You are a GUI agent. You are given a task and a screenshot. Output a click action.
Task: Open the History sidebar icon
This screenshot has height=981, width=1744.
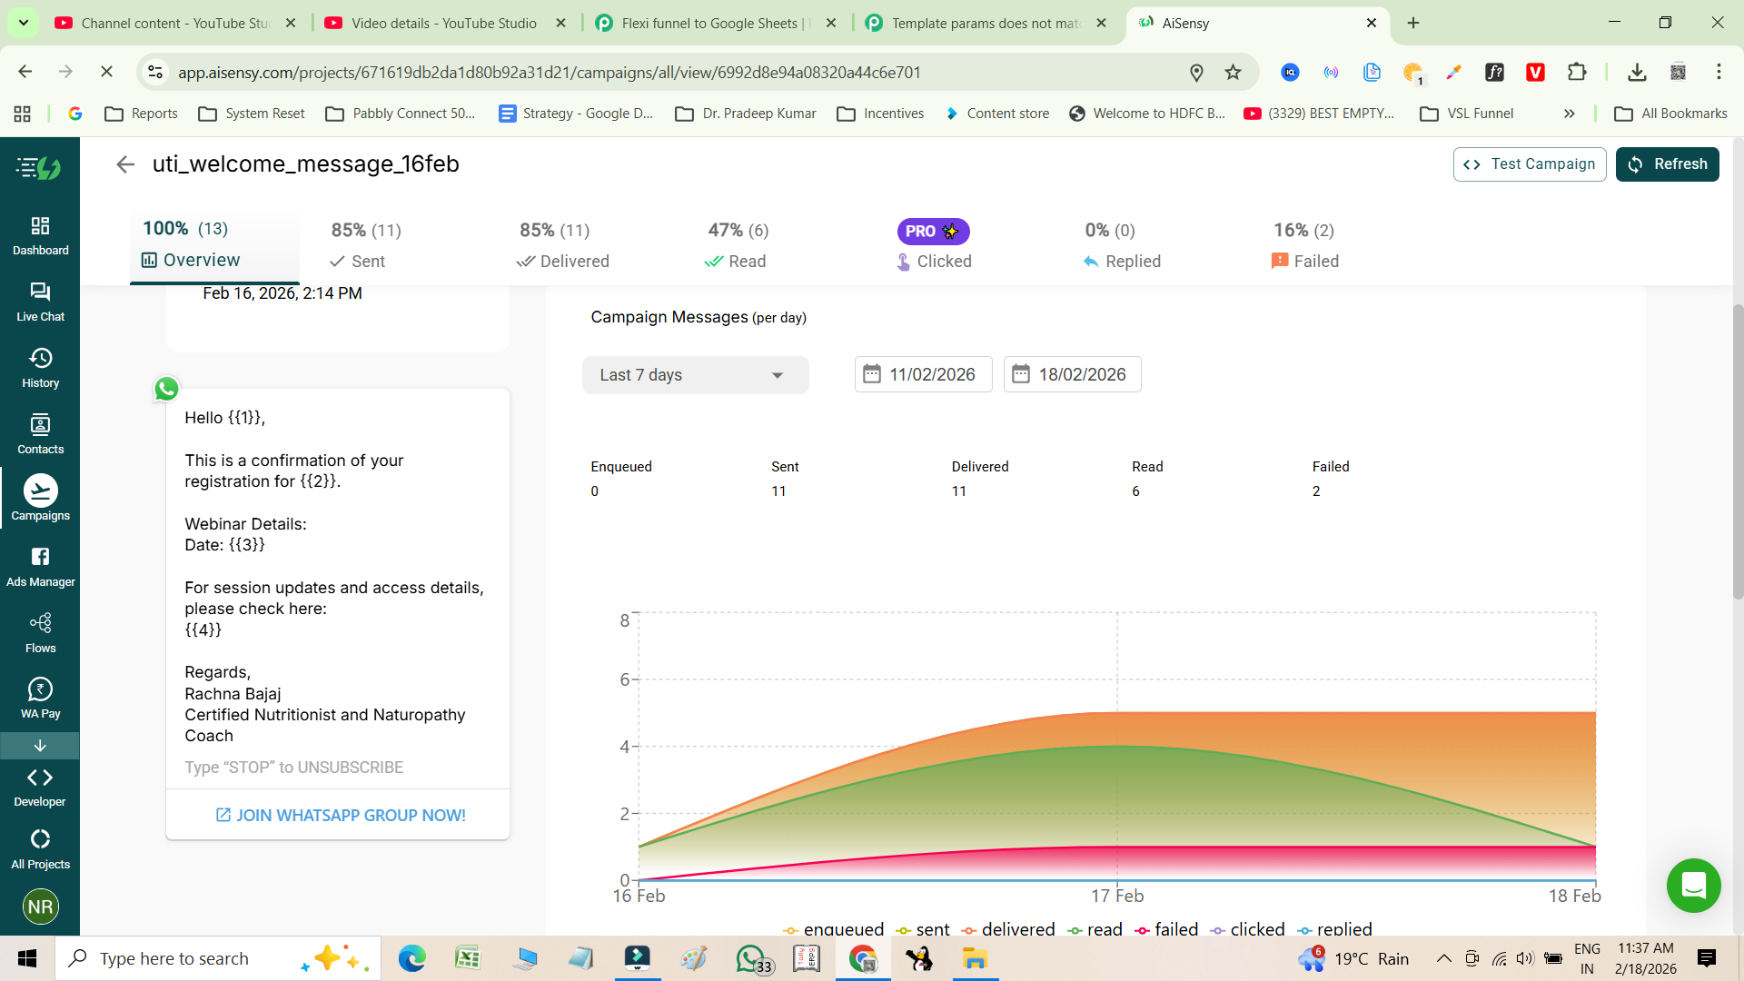(40, 368)
